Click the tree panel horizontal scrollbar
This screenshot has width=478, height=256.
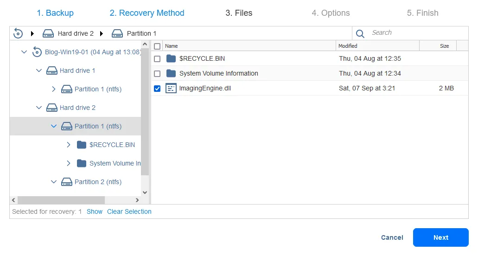point(61,200)
